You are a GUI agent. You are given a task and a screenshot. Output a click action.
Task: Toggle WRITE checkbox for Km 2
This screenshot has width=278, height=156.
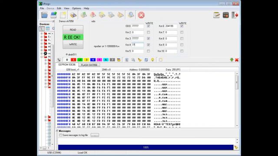tap(149, 32)
